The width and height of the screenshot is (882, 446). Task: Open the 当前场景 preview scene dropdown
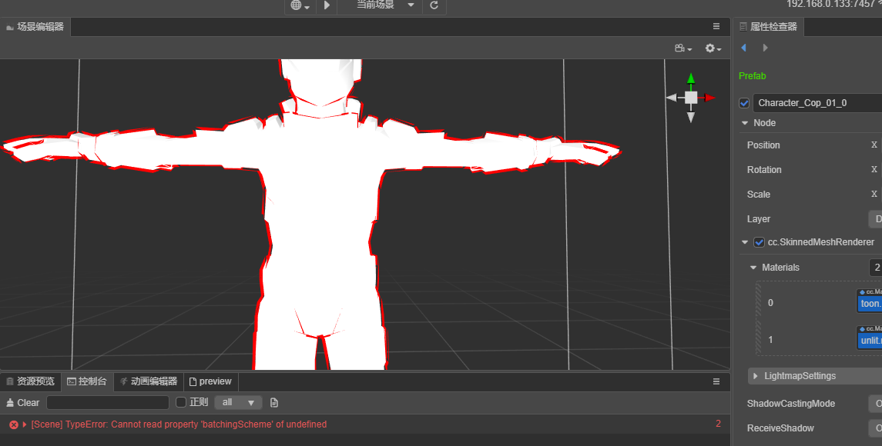(385, 5)
